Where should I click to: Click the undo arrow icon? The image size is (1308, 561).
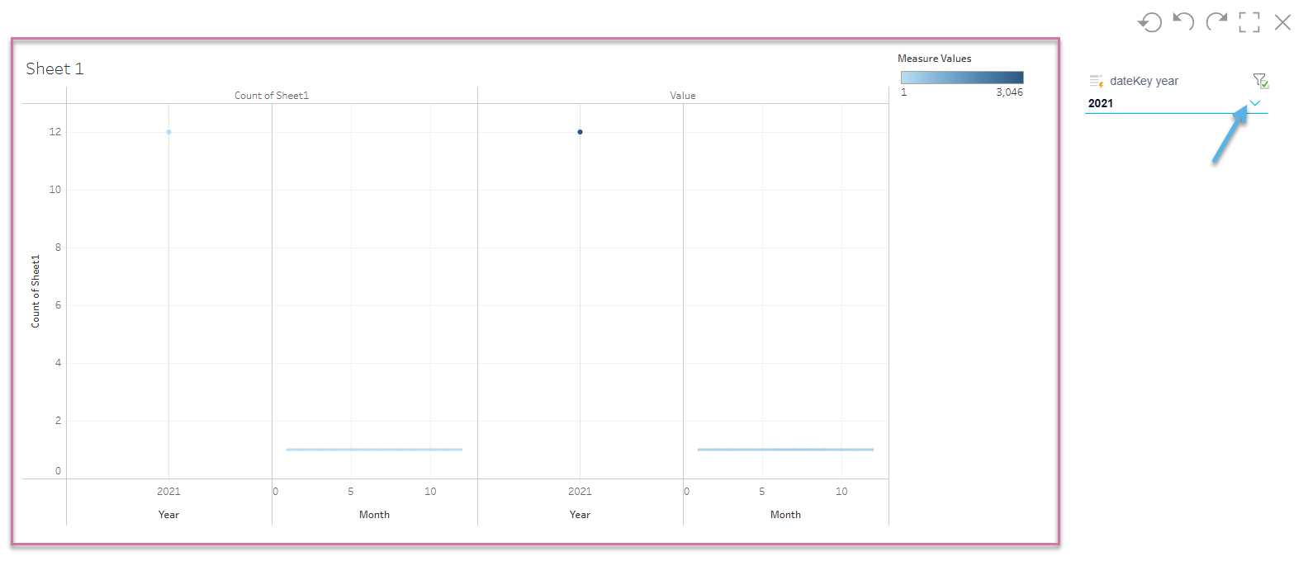pyautogui.click(x=1183, y=21)
